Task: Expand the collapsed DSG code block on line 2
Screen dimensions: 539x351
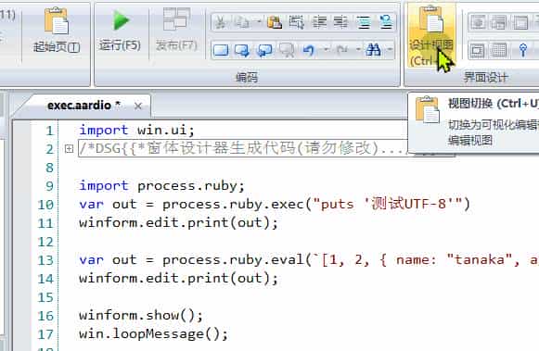Action: click(69, 148)
